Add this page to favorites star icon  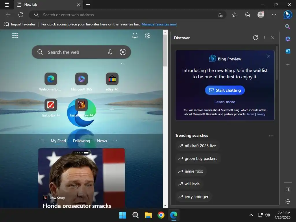220,15
